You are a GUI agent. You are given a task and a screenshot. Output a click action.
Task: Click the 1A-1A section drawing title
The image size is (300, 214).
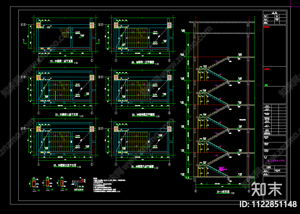(x=223, y=192)
